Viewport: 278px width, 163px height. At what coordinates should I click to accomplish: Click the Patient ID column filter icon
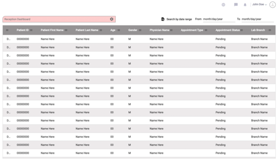coord(32,30)
